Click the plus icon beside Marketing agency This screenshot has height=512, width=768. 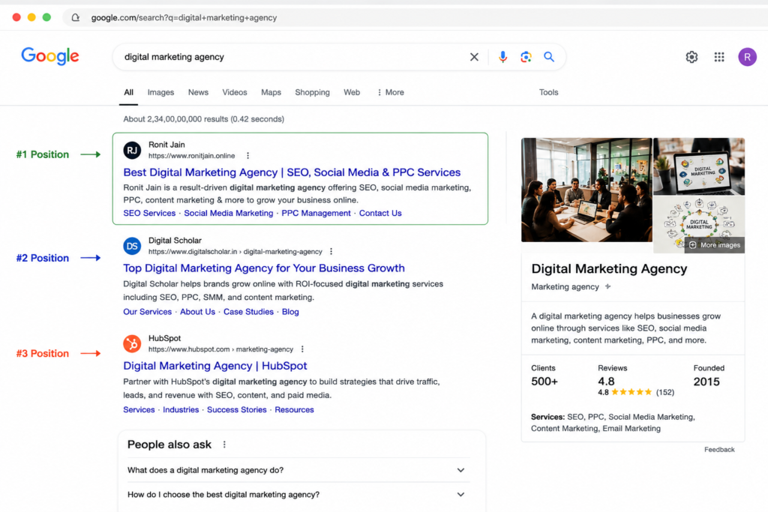(x=607, y=286)
